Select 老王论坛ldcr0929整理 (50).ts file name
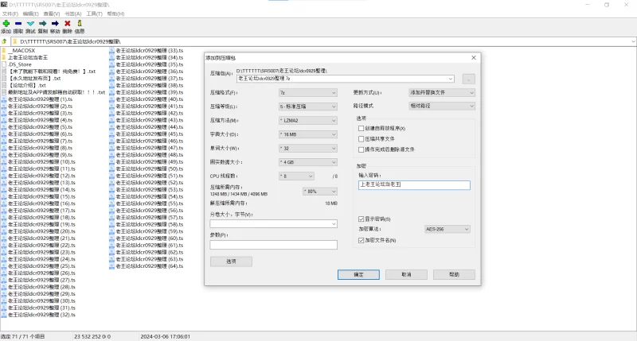This screenshot has height=341, width=637. (x=150, y=169)
